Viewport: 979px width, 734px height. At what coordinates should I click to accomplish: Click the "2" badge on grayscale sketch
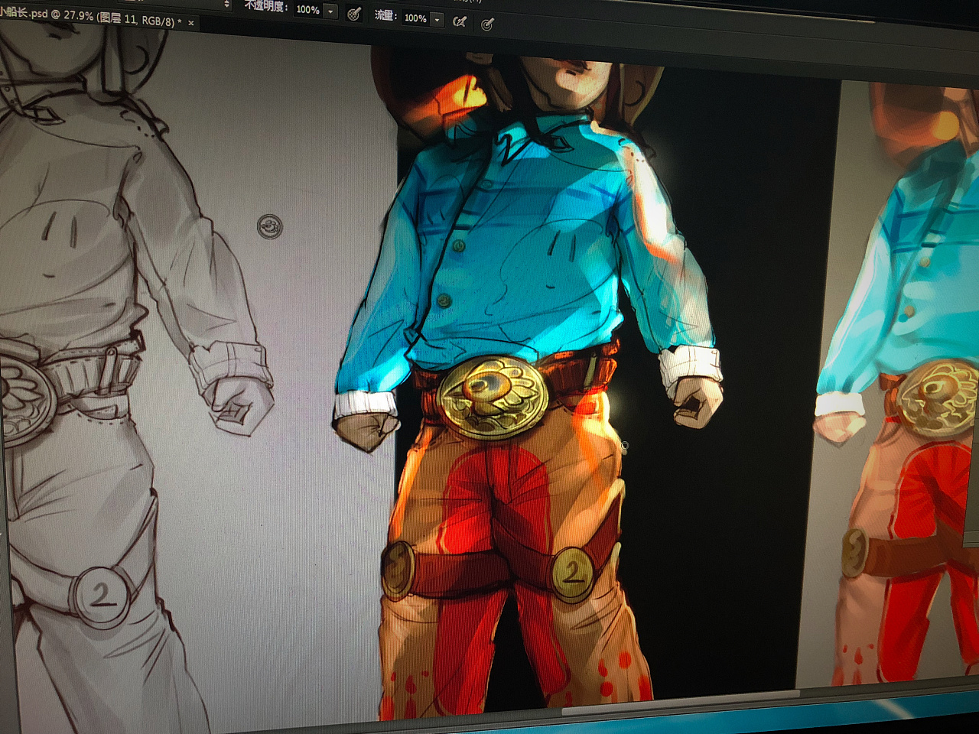(100, 594)
